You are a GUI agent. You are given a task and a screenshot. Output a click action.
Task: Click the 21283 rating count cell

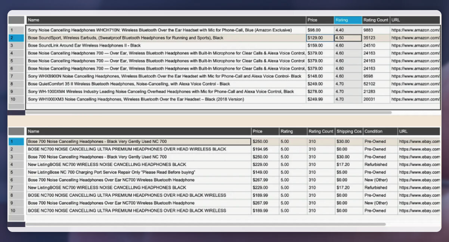pyautogui.click(x=376, y=91)
